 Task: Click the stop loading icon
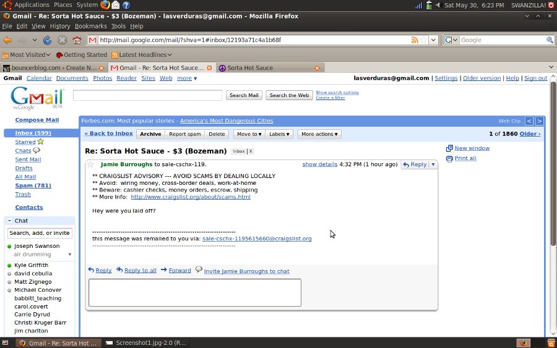click(x=62, y=40)
